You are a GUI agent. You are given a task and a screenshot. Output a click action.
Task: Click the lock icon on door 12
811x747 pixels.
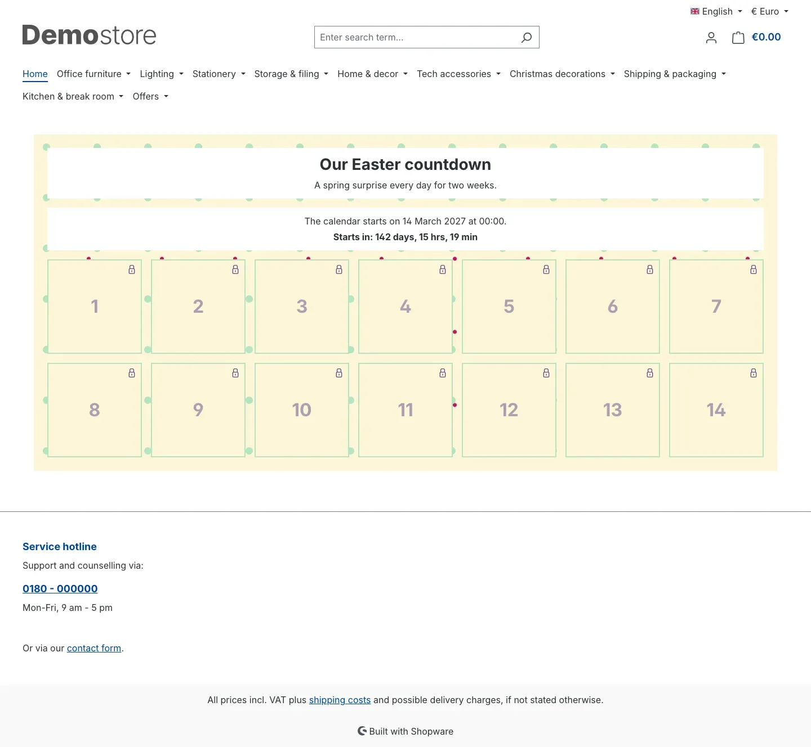[546, 373]
